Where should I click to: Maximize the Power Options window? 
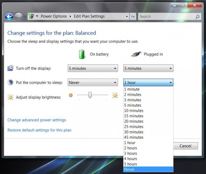[183, 5]
